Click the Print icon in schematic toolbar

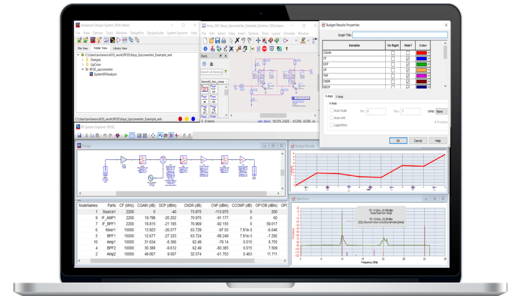point(224,40)
